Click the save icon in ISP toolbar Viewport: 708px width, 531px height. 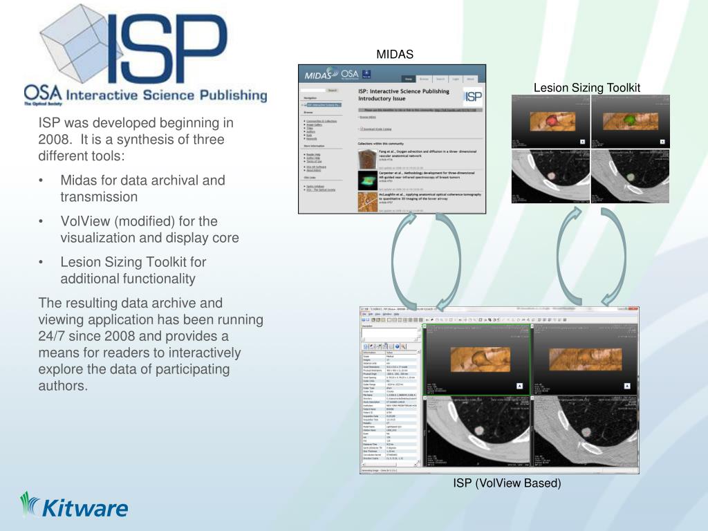coord(368,319)
